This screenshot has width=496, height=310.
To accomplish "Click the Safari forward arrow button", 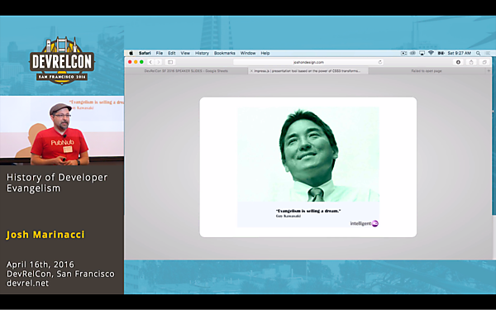I will tap(159, 62).
